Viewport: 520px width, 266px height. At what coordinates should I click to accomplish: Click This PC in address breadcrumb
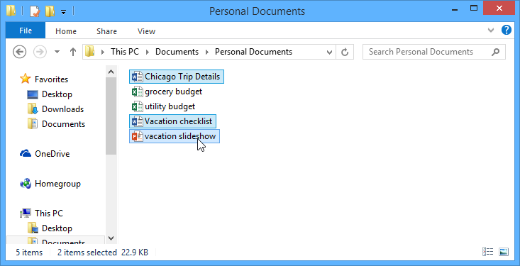coord(125,52)
